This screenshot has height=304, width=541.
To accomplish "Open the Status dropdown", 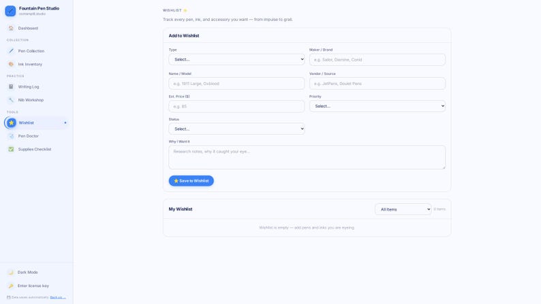I will 236,129.
